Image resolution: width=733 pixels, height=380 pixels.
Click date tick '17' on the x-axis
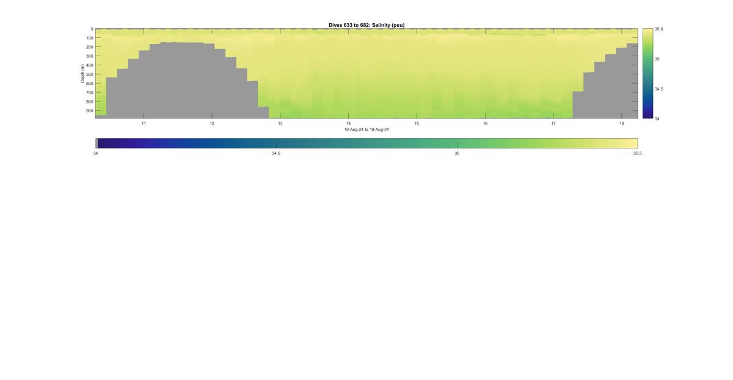click(x=553, y=123)
